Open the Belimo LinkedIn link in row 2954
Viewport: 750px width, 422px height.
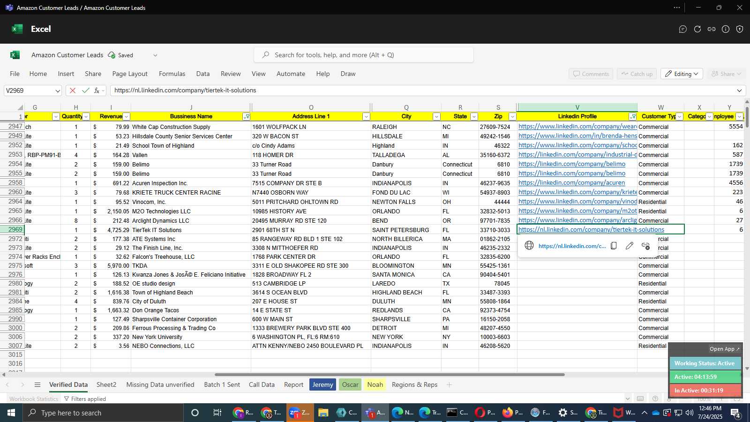(x=572, y=164)
